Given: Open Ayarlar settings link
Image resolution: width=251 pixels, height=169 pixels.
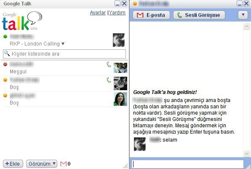Looking at the screenshot, I should pos(98,13).
